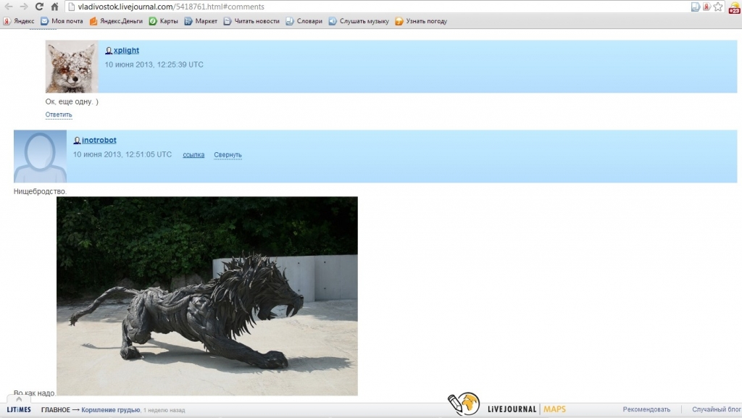742x418 pixels.
Task: Click the comment text Нищебродство
Action: tap(41, 191)
